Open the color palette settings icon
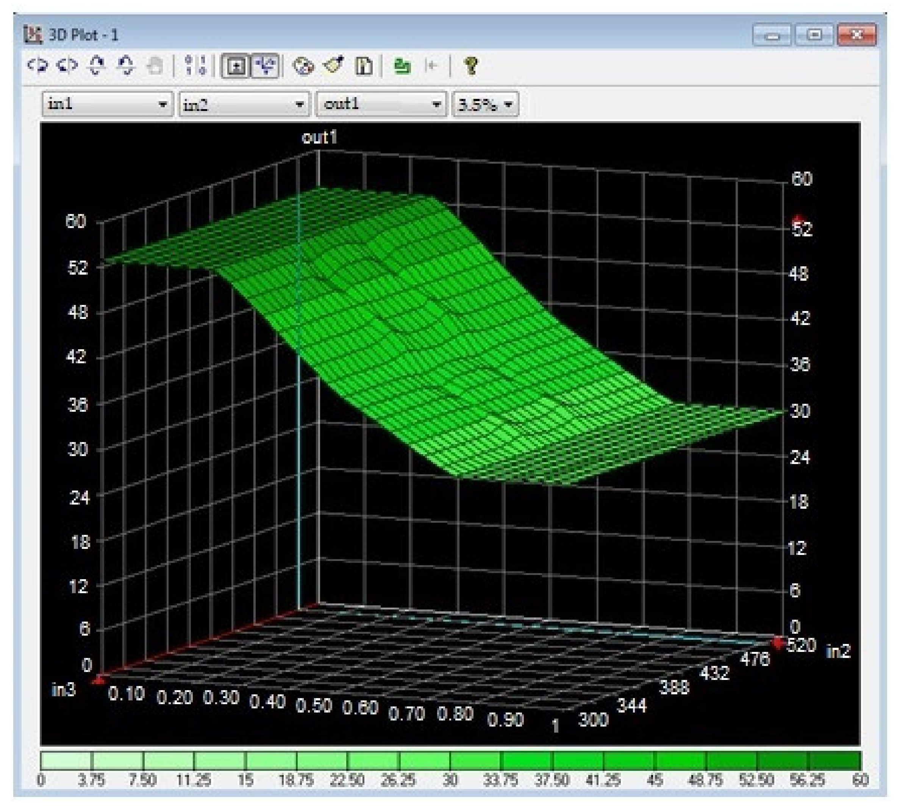 (303, 66)
